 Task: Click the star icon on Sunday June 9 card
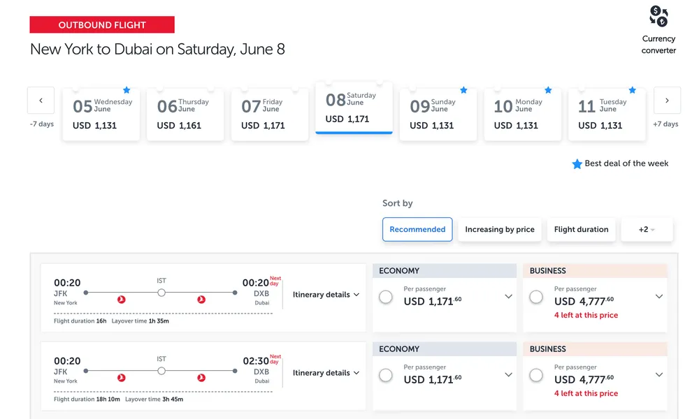pos(463,90)
